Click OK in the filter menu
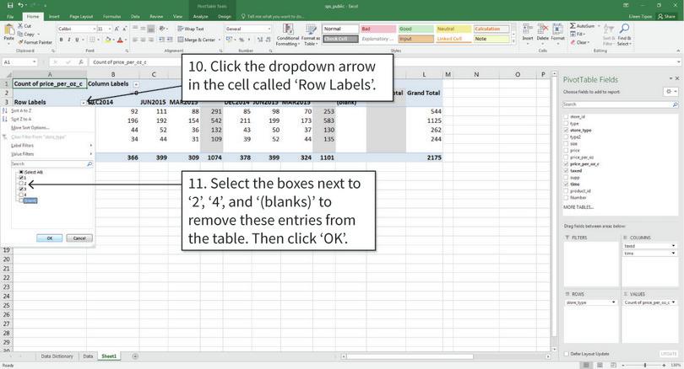Screen dimensions: 684x369 pos(49,238)
